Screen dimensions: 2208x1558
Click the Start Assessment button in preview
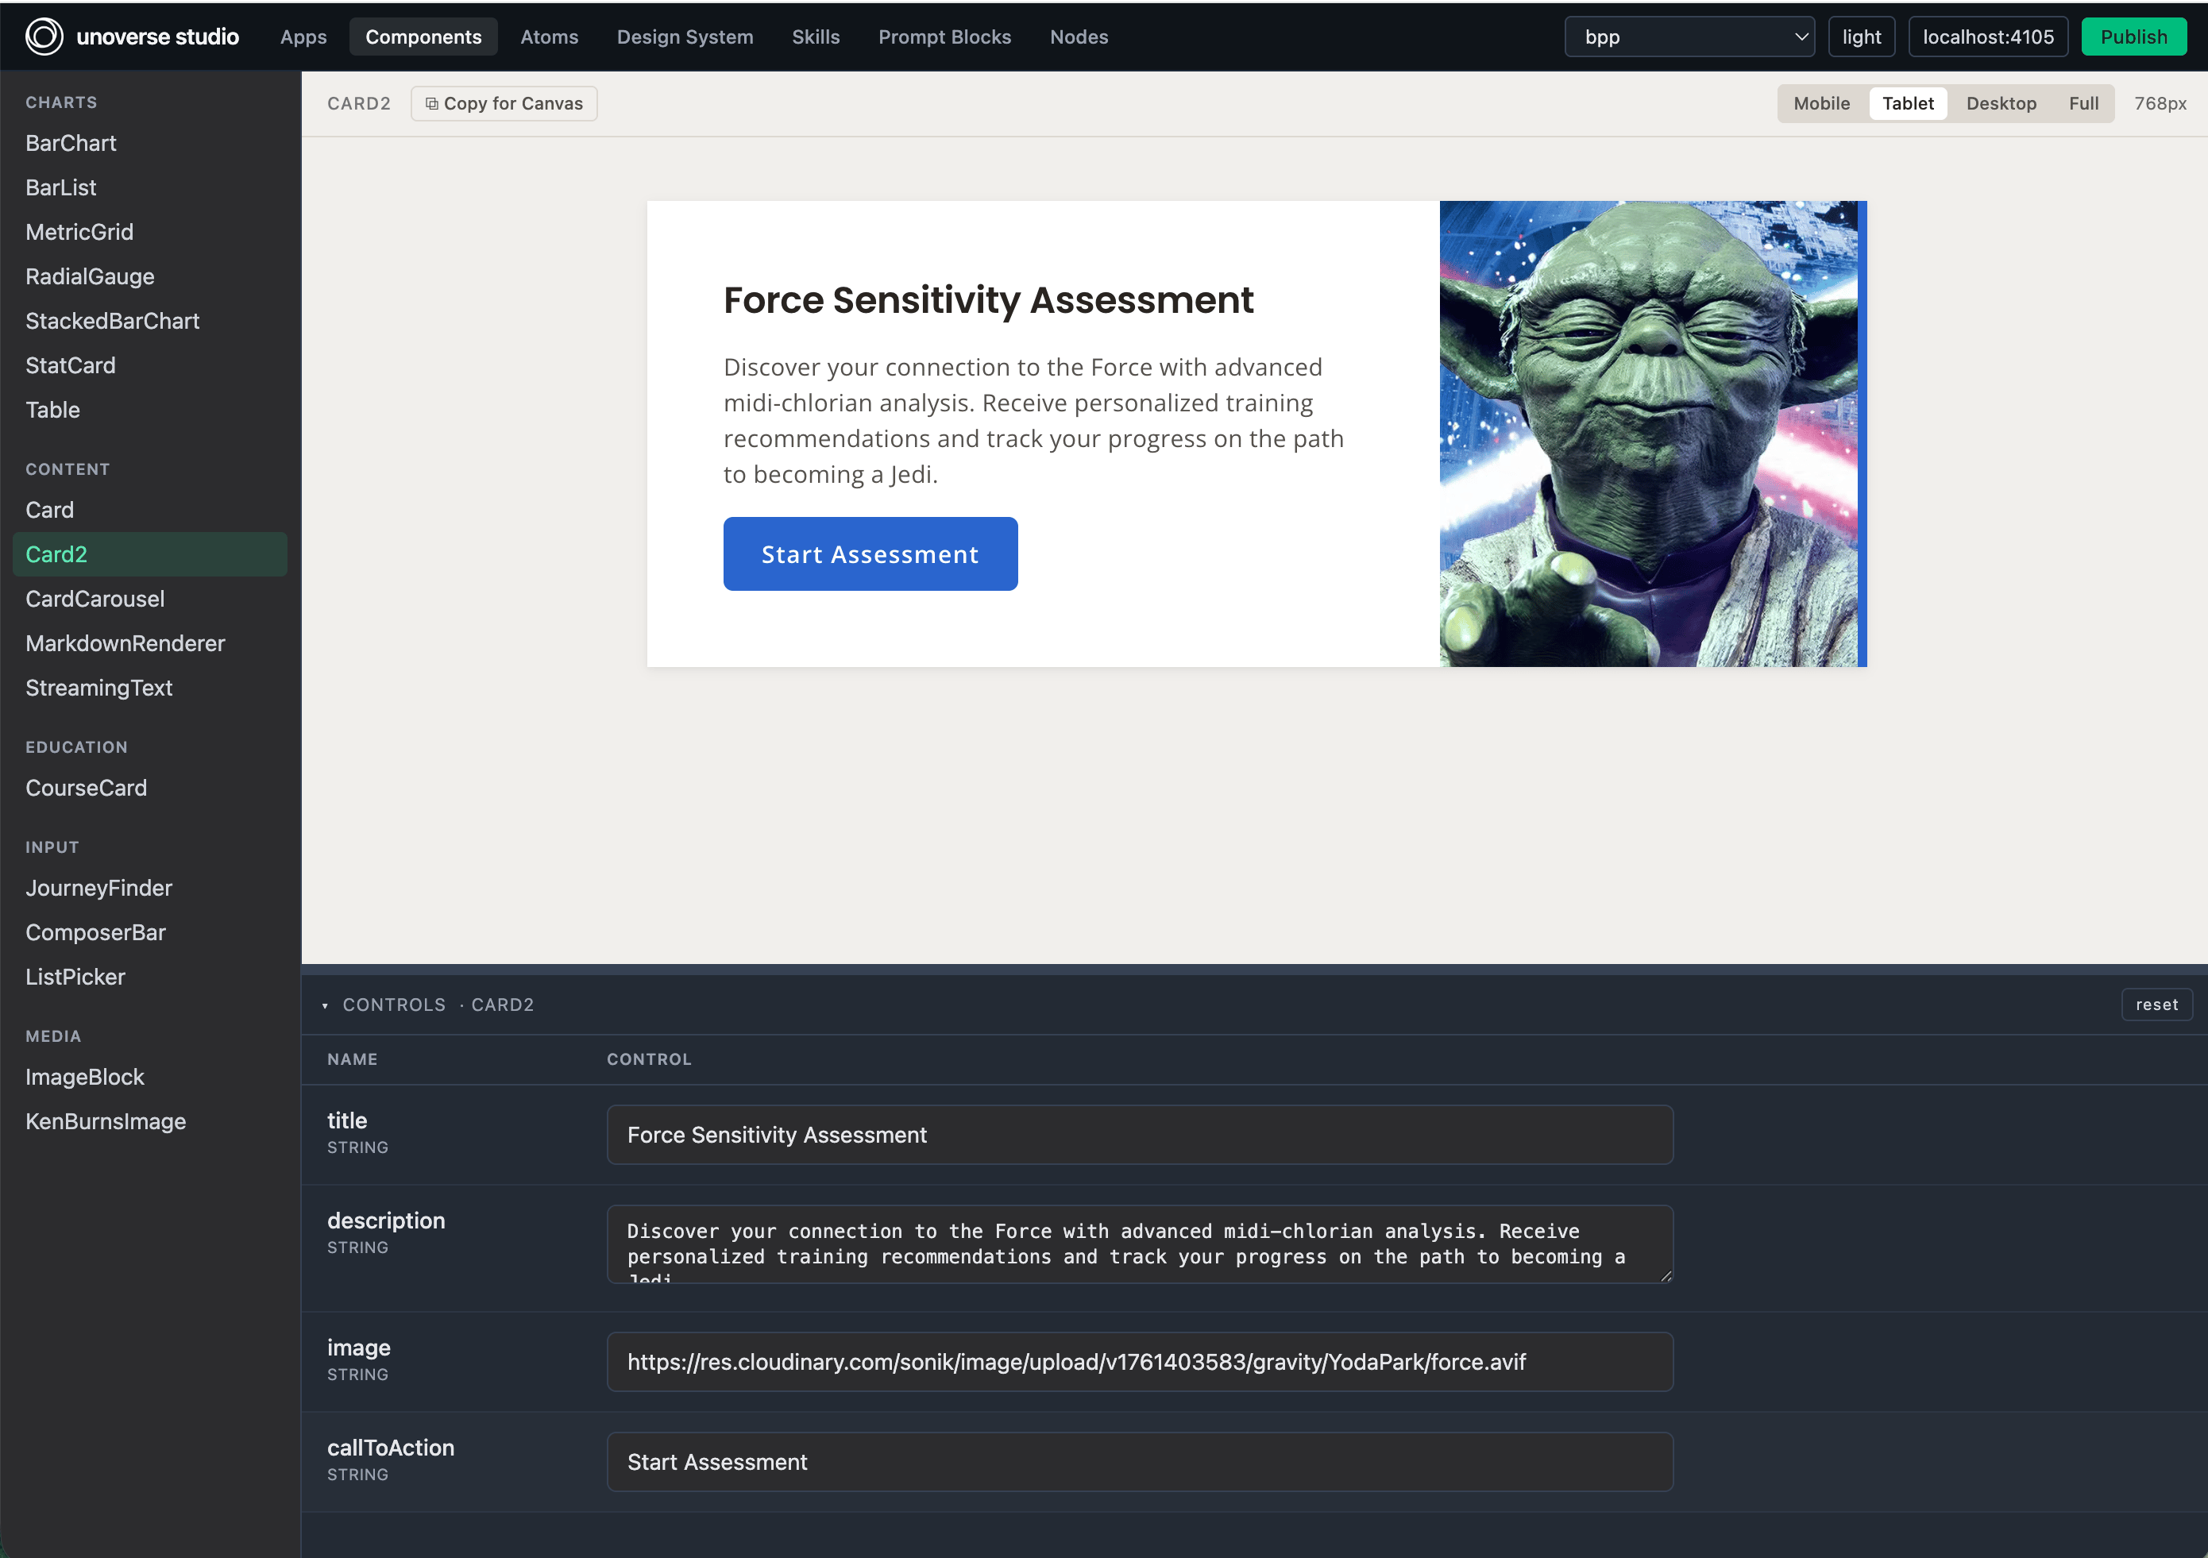click(870, 554)
